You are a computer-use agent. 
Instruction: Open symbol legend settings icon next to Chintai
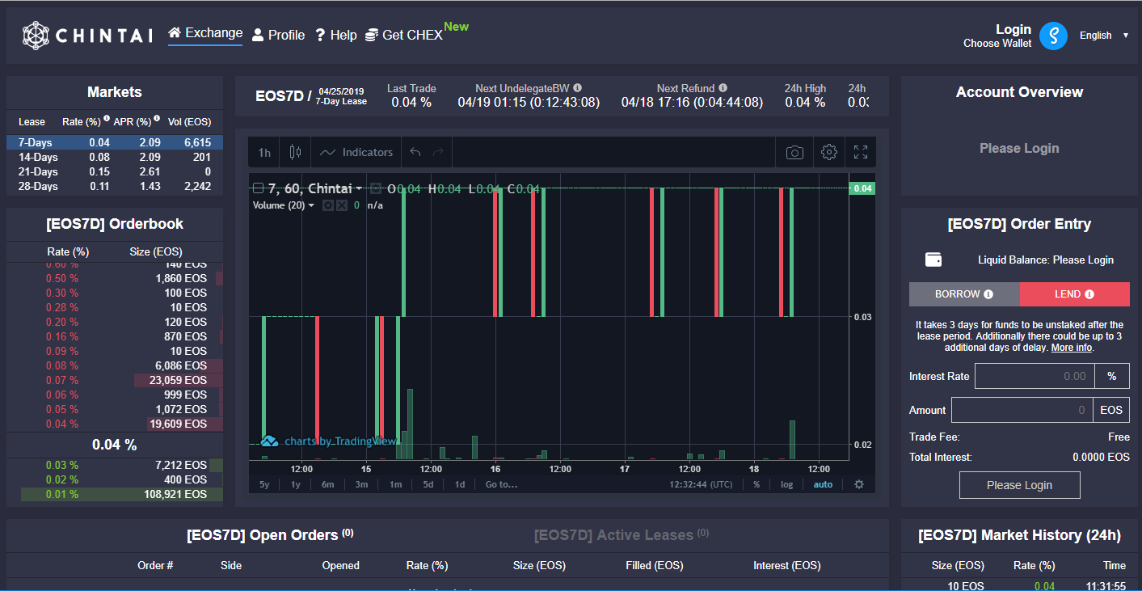(376, 189)
